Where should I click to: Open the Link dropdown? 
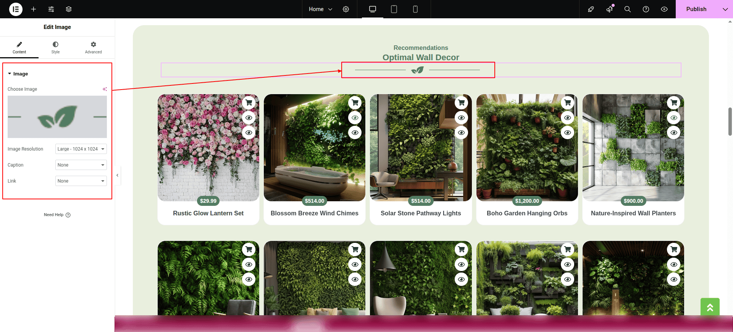click(x=81, y=181)
